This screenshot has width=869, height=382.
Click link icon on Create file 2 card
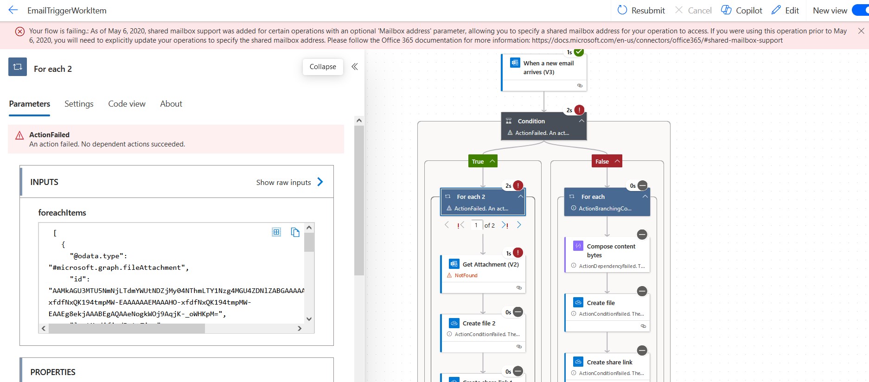tap(519, 346)
